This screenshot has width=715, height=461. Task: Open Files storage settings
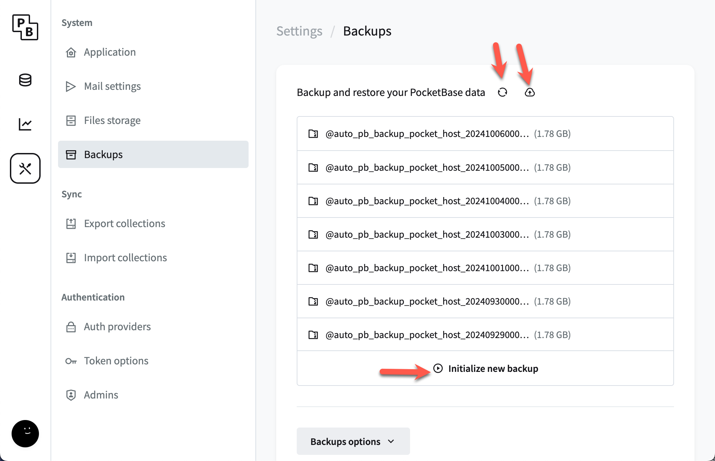[112, 120]
